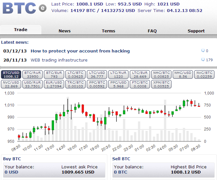217x180 pixels.
Task: Select the NVC/BTC pair
Action: 204,74
